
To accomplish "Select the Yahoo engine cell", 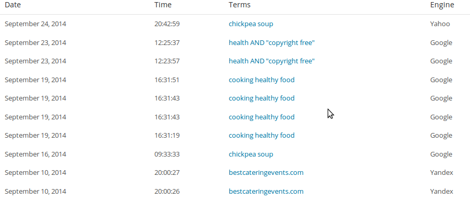I will [x=440, y=24].
